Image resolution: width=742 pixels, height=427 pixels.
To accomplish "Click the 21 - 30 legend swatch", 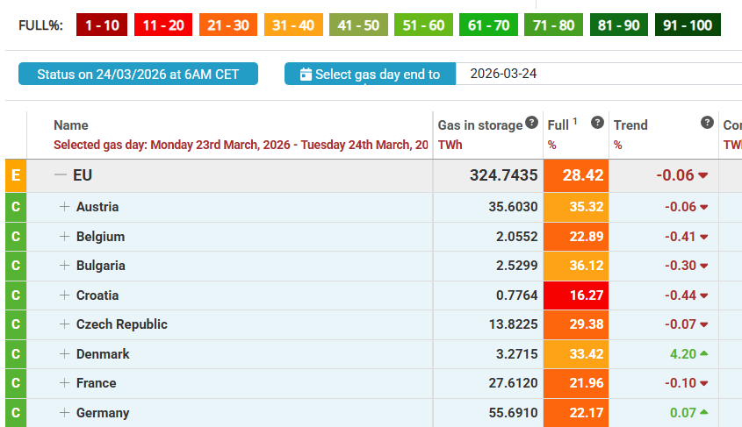I will (x=228, y=25).
